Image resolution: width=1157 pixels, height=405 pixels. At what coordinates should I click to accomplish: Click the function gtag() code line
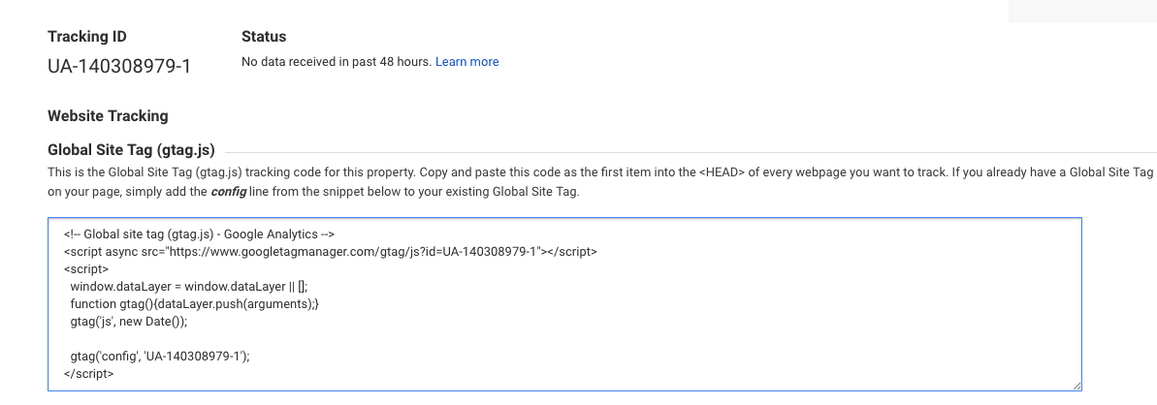click(x=195, y=303)
